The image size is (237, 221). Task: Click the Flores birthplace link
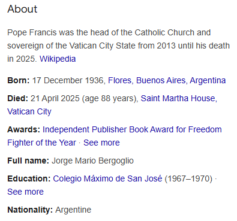(x=119, y=80)
